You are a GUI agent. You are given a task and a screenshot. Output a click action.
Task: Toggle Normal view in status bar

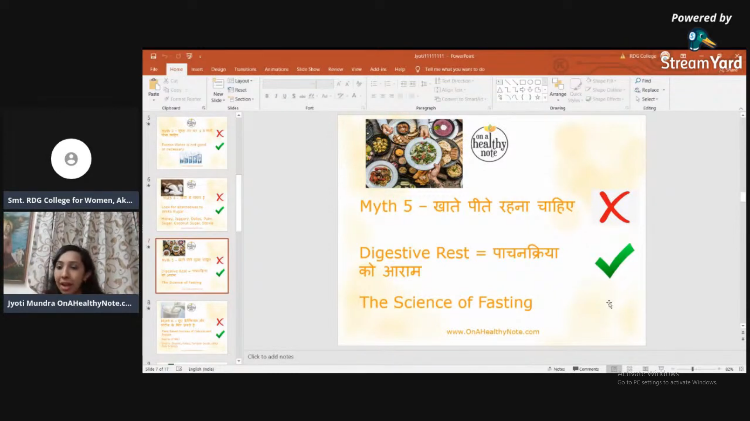click(x=614, y=369)
